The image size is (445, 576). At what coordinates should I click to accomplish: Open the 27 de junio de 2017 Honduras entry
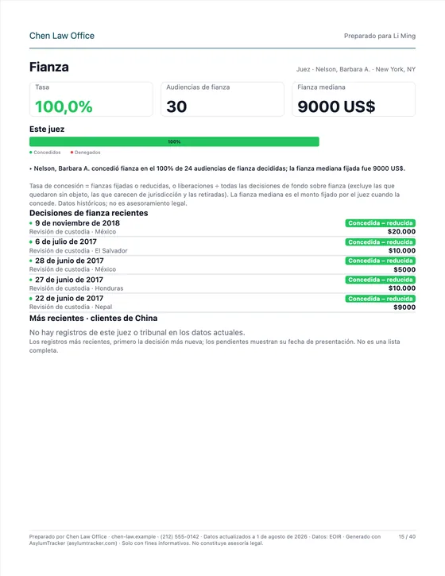[222, 284]
